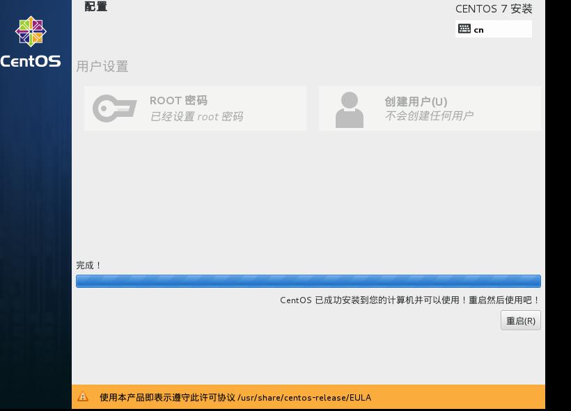
Task: Click the blue installation progress bar
Action: (308, 281)
